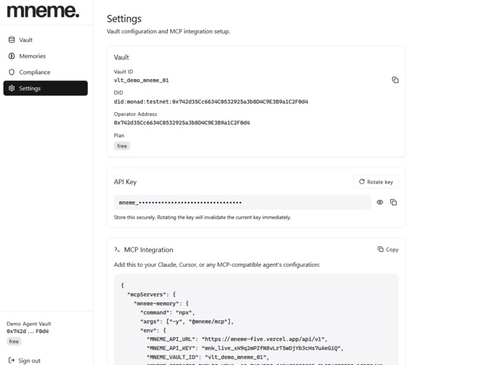Image resolution: width=501 pixels, height=365 pixels.
Task: Click the Rotate key button
Action: (376, 182)
